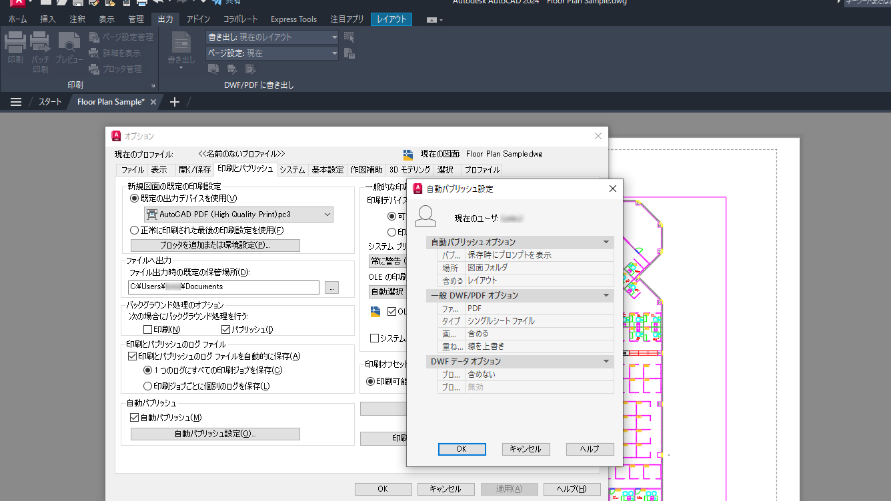Uncheck the 自動パブリッシュ(M) checkbox
The image size is (891, 501).
click(x=135, y=418)
